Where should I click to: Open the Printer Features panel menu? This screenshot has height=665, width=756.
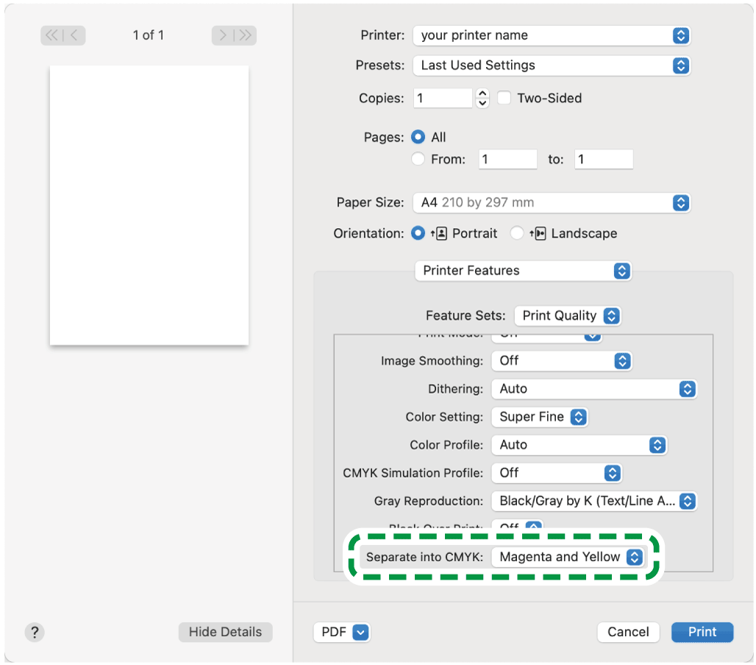[523, 271]
